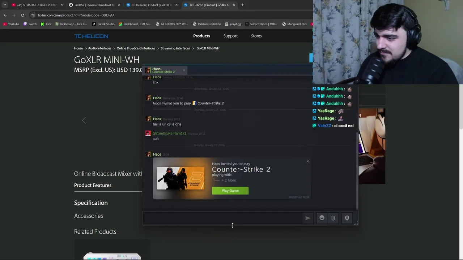The image size is (463, 260).
Task: Open the Paletools v26.0.24 bookmark
Action: coord(207,24)
